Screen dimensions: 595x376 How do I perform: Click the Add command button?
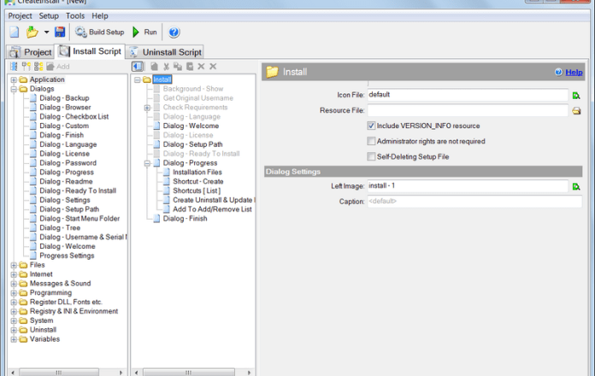coord(58,67)
